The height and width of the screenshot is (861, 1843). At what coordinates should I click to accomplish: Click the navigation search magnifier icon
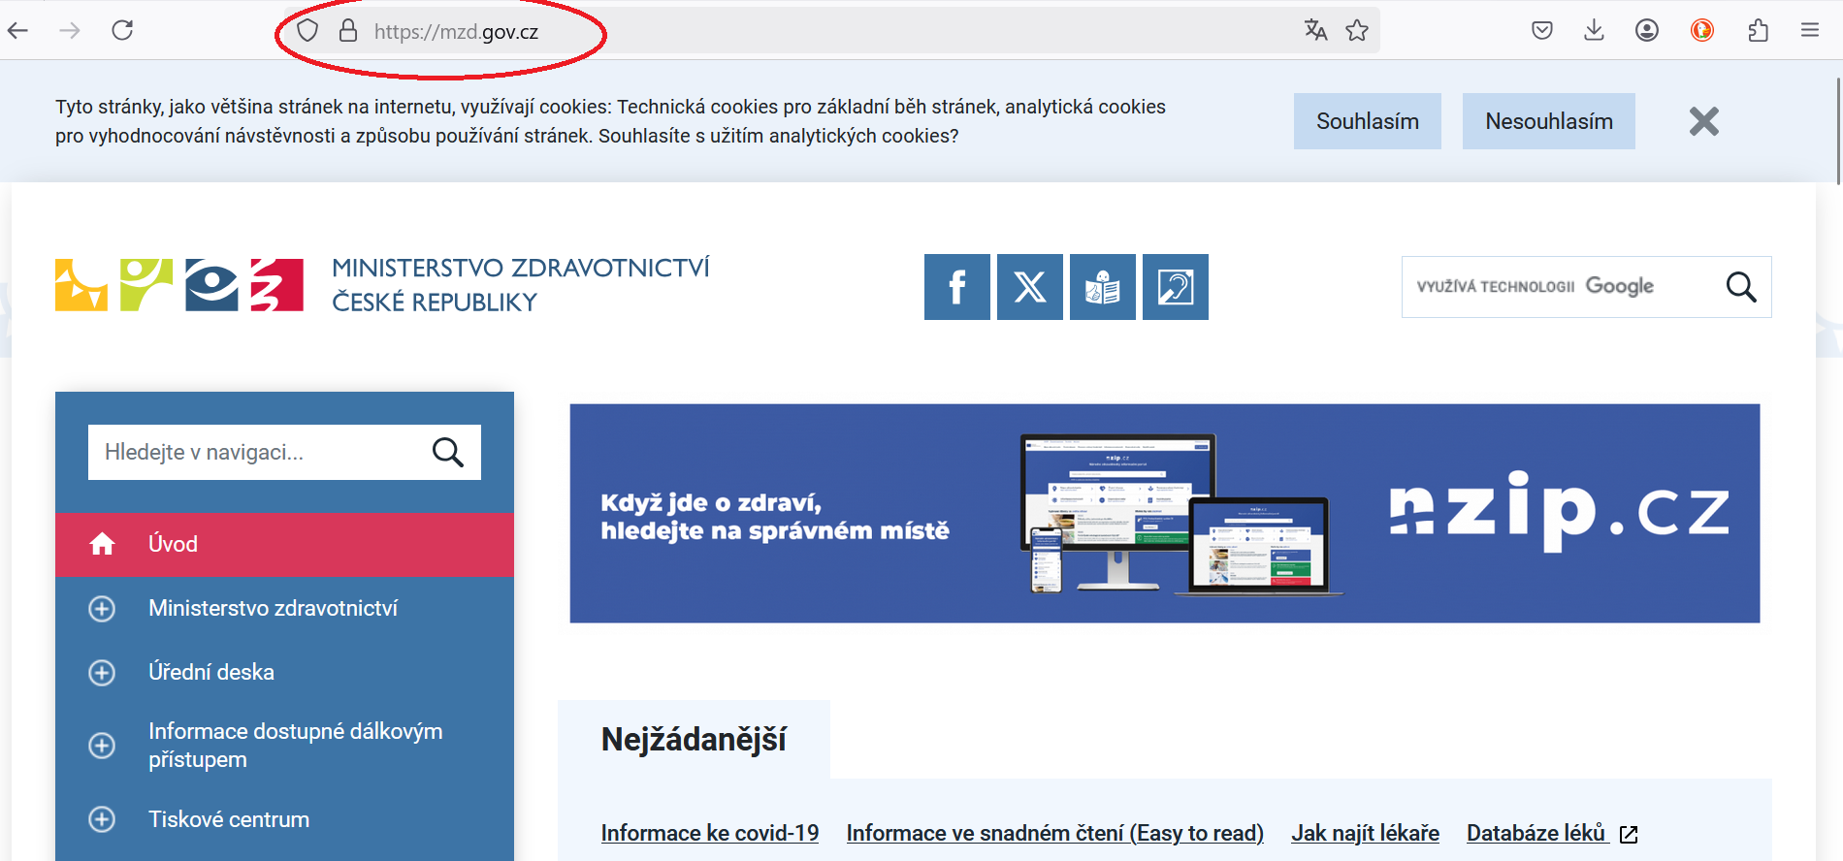447,452
